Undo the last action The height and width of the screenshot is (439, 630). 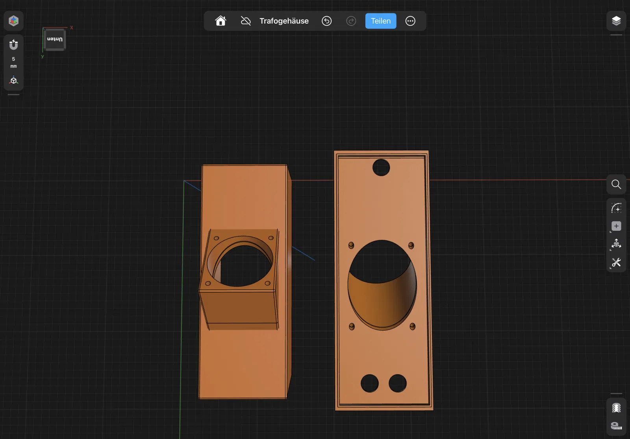(327, 21)
